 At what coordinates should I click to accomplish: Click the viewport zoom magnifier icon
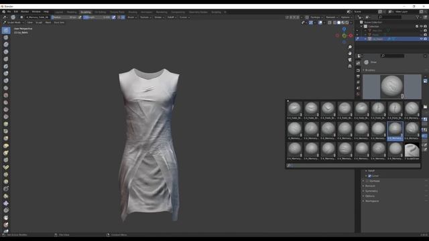click(350, 48)
